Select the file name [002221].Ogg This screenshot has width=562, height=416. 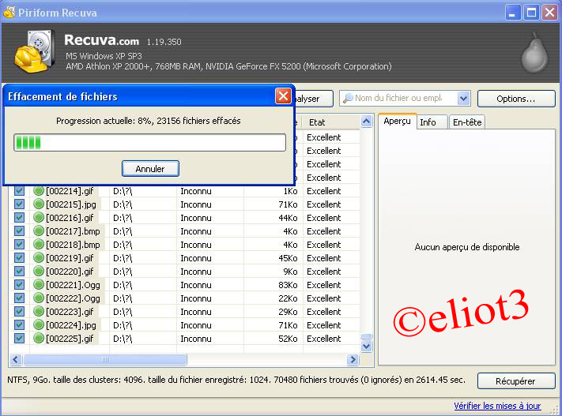pyautogui.click(x=74, y=285)
